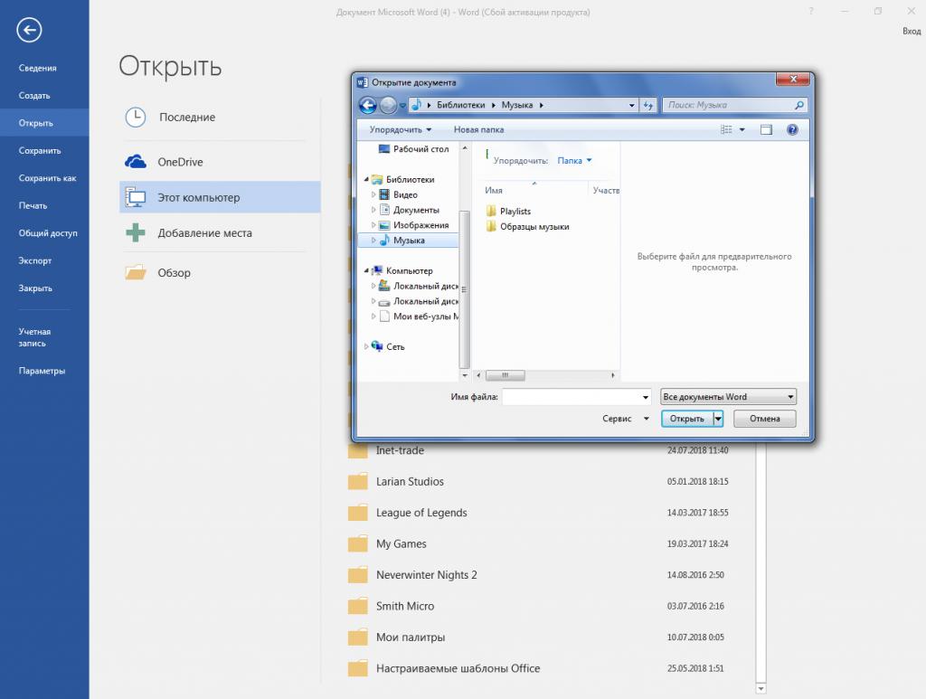This screenshot has height=699, width=926.
Task: Click the OneDrive cloud icon
Action: pos(136,162)
